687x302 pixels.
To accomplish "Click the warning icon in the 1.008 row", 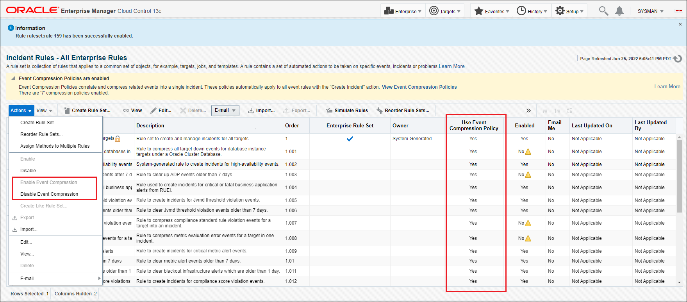I will click(x=528, y=238).
